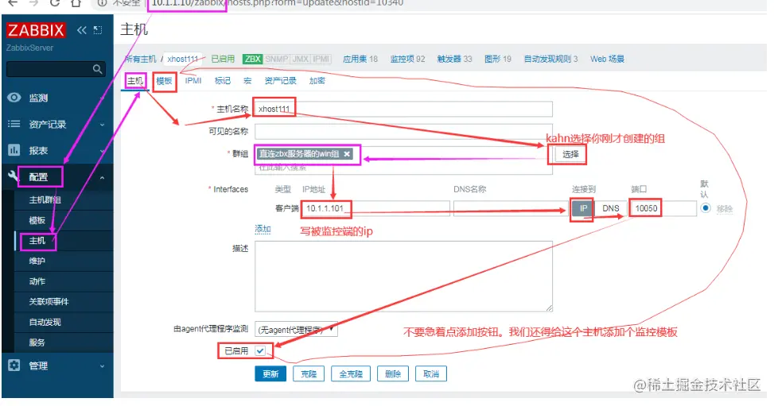Click the 全克隆 full clone button

pyautogui.click(x=351, y=374)
